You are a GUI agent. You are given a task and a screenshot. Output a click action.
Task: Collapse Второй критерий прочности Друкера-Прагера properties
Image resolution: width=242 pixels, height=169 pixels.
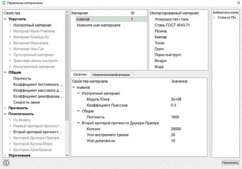point(79,123)
